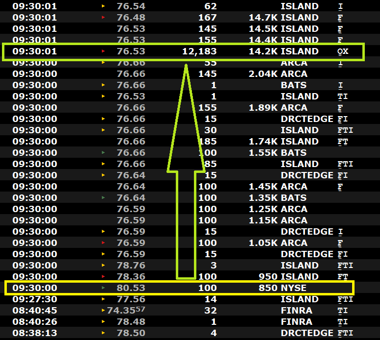Select the 14.7K cumulative volume cell
The width and height of the screenshot is (380, 340).
(x=263, y=18)
